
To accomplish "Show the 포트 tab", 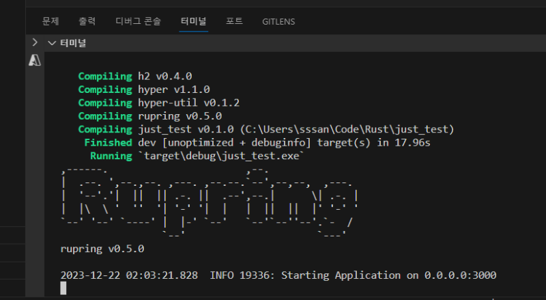I will click(x=234, y=21).
